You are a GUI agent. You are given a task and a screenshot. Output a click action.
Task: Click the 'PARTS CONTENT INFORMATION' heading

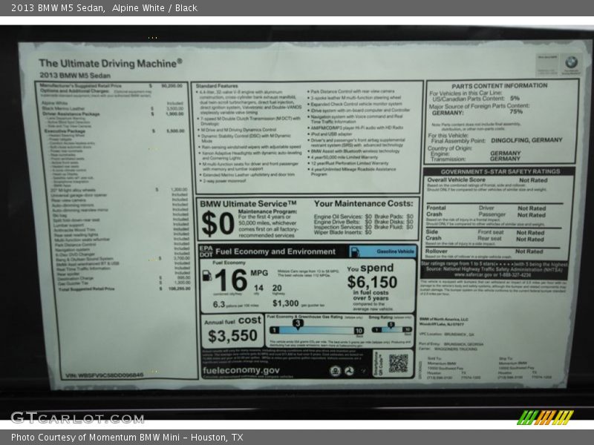coord(499,86)
